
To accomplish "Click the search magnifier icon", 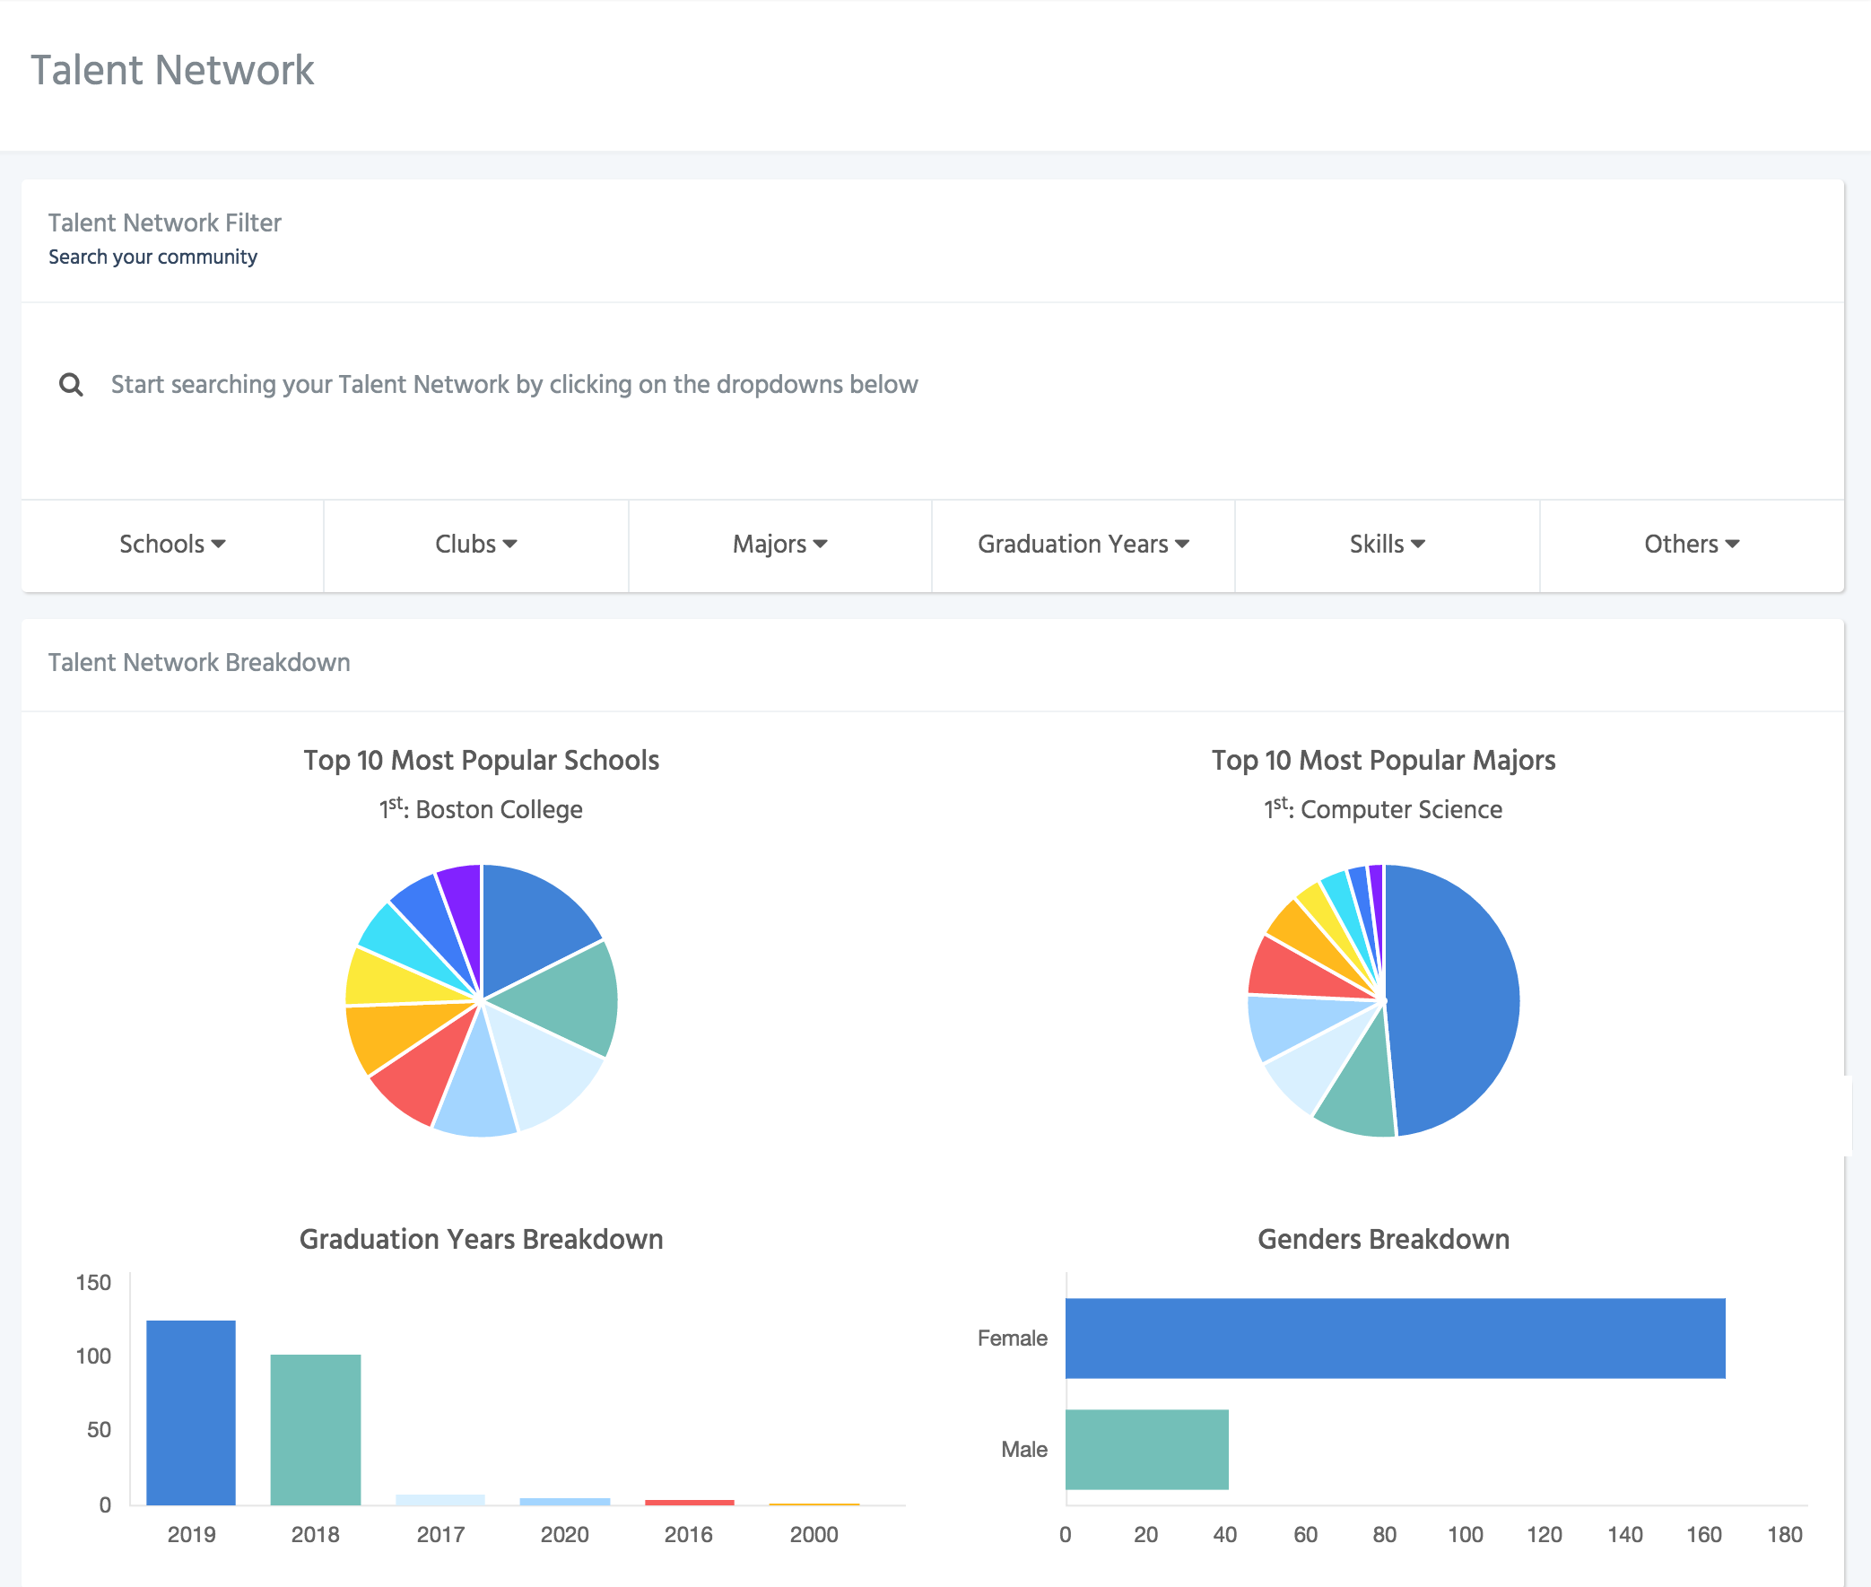I will coord(71,385).
